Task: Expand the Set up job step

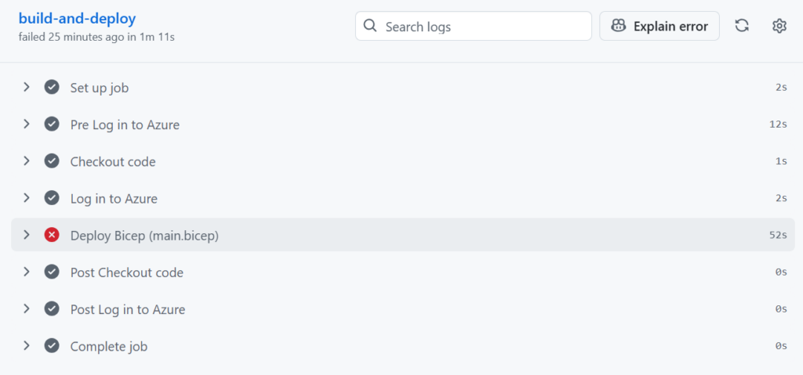Action: 27,87
